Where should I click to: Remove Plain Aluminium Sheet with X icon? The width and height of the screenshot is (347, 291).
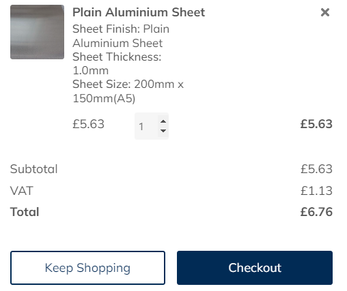[325, 12]
